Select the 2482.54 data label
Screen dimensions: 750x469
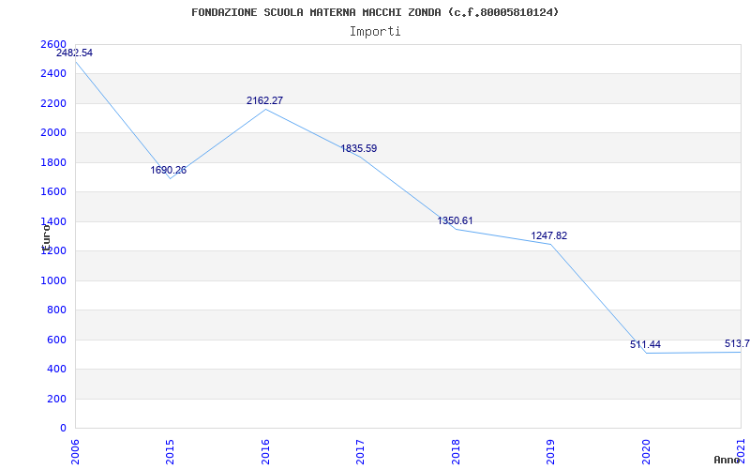(75, 53)
